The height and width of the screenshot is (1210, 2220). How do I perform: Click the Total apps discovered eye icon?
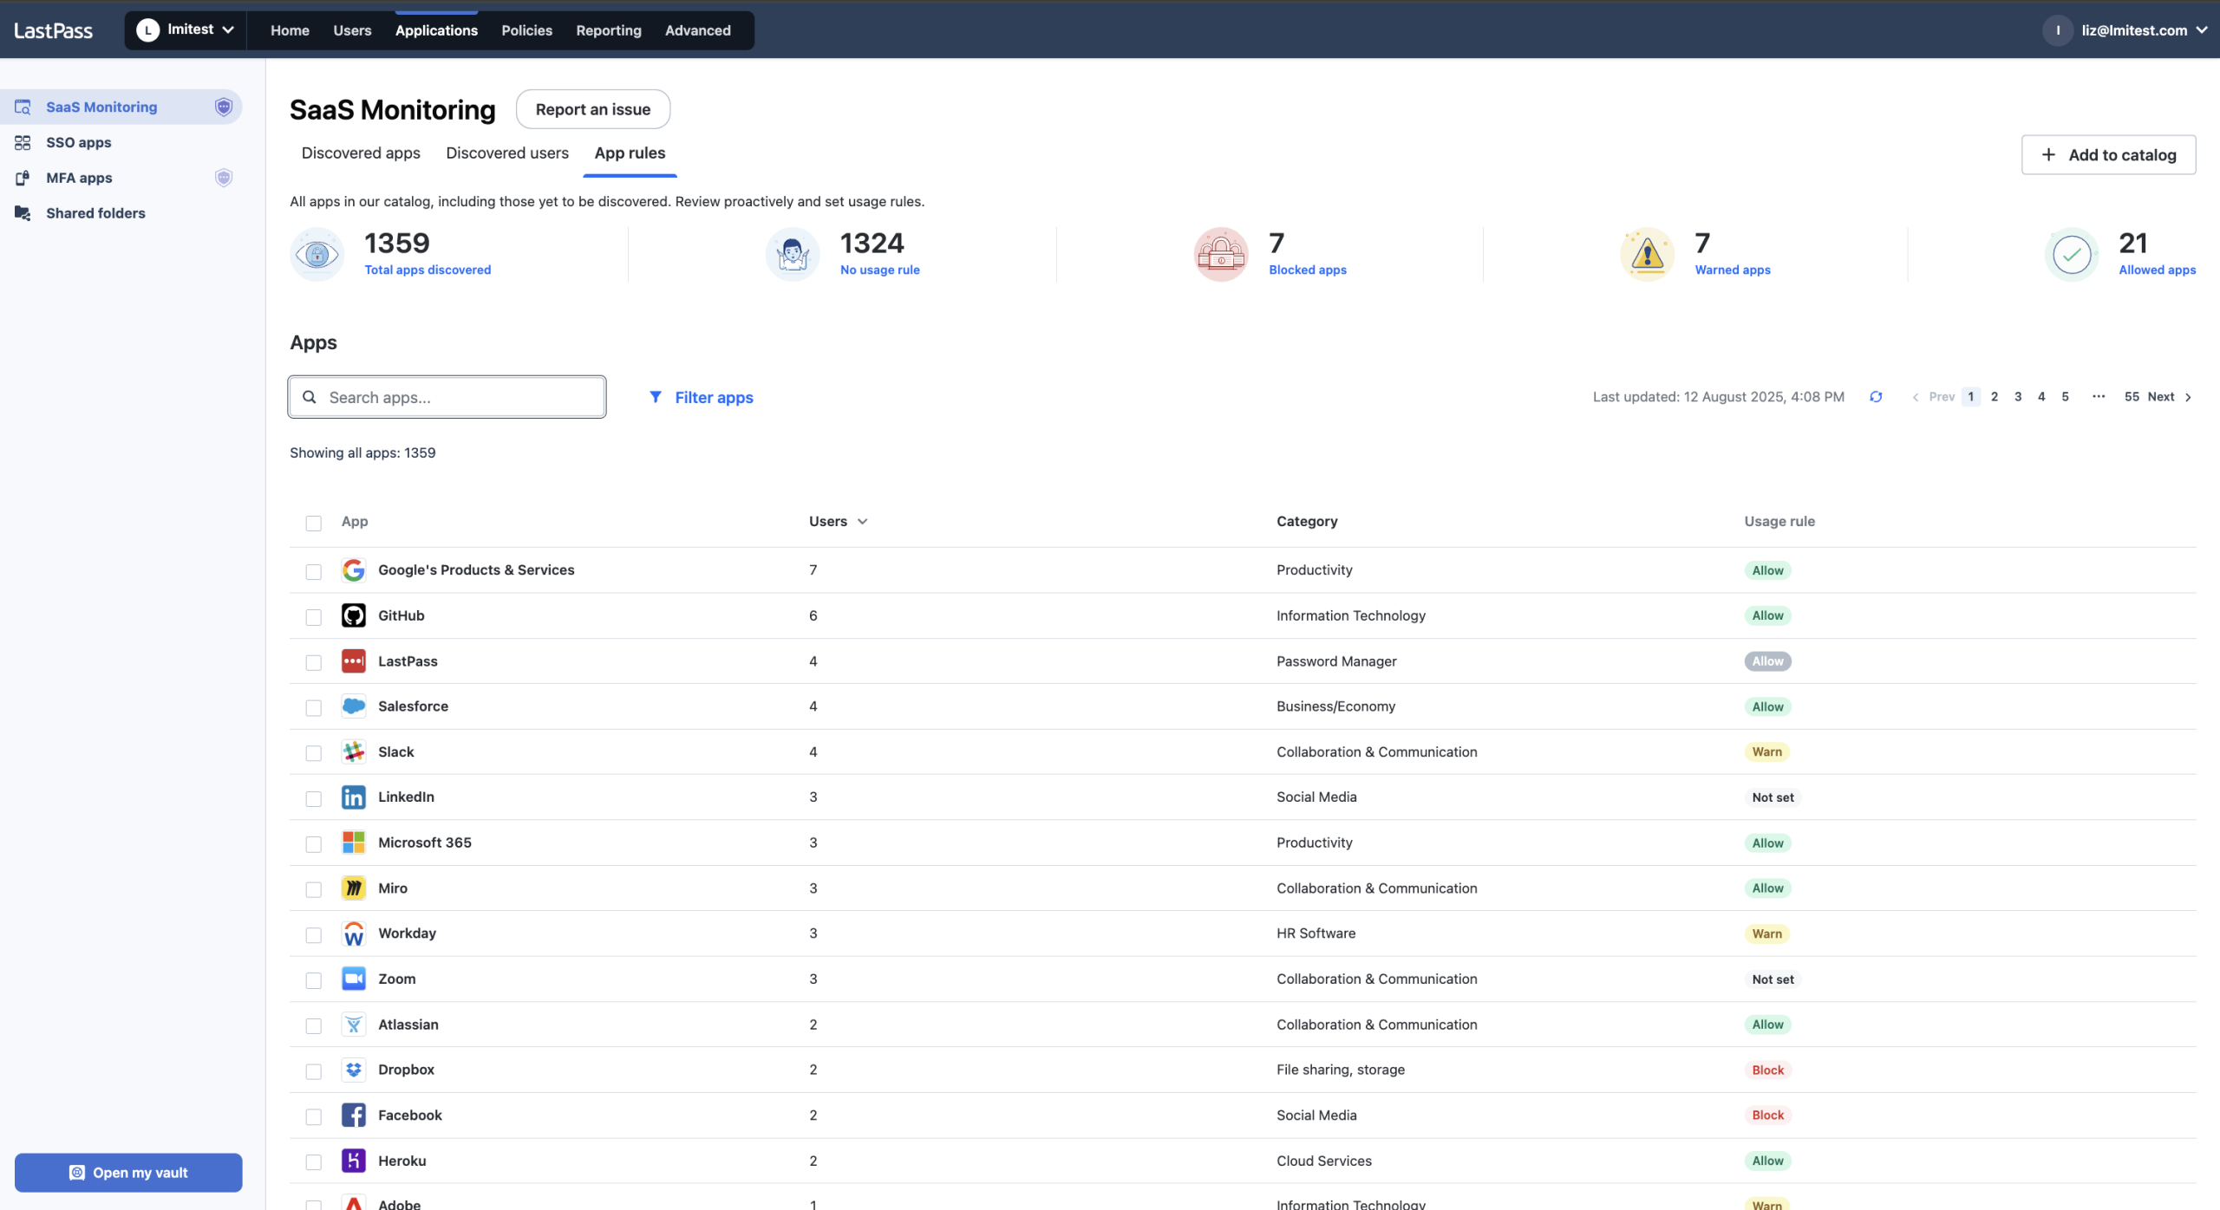pyautogui.click(x=317, y=254)
